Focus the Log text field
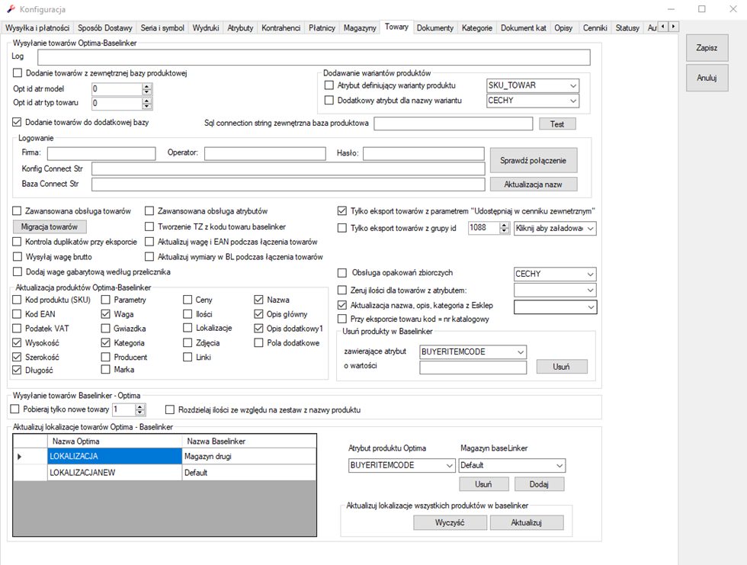The image size is (747, 565). [314, 57]
